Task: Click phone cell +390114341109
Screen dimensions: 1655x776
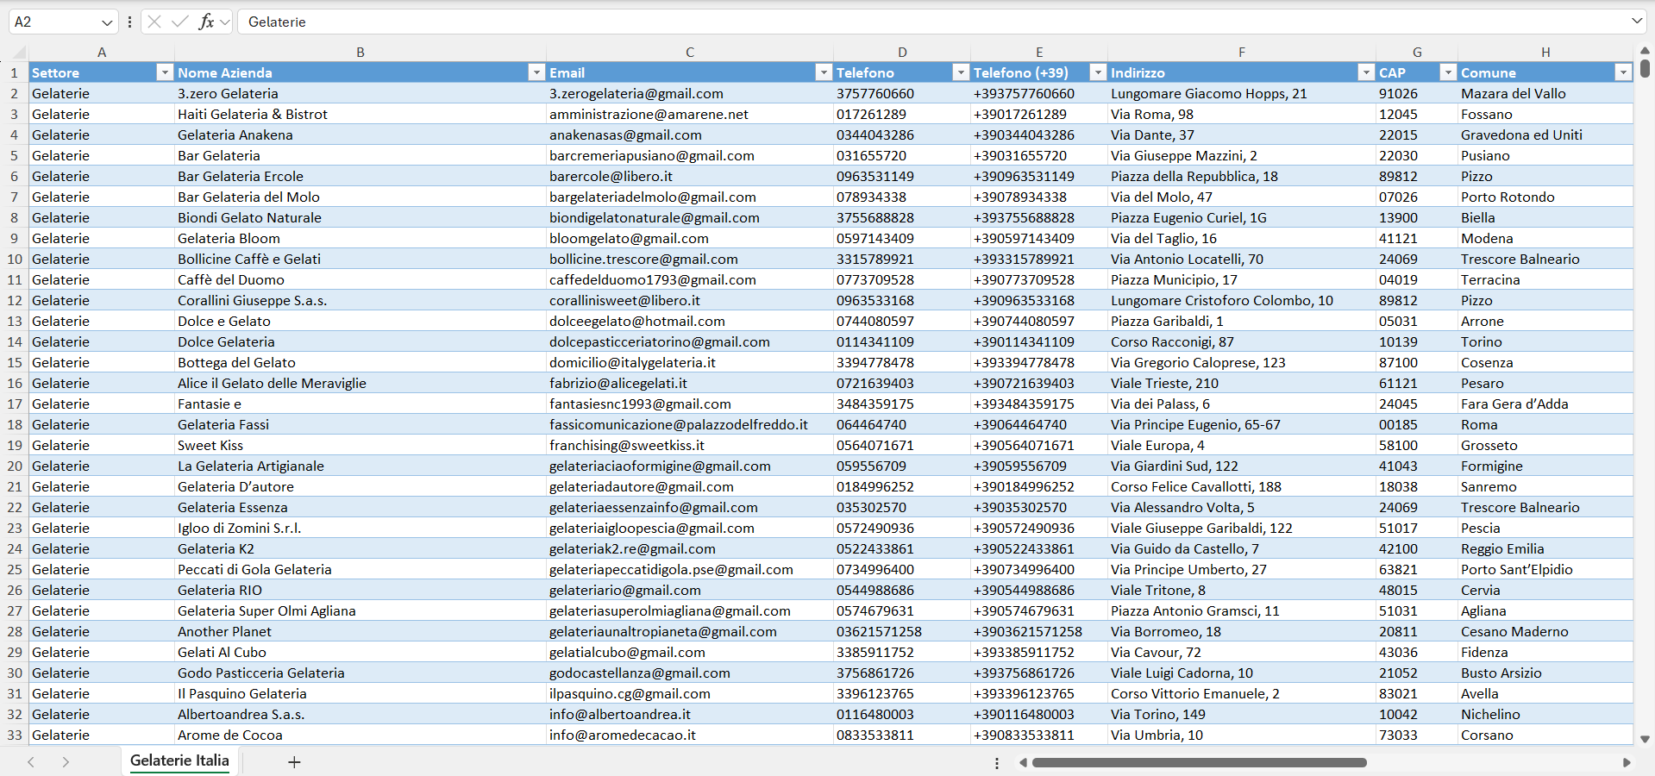Action: click(x=1039, y=341)
